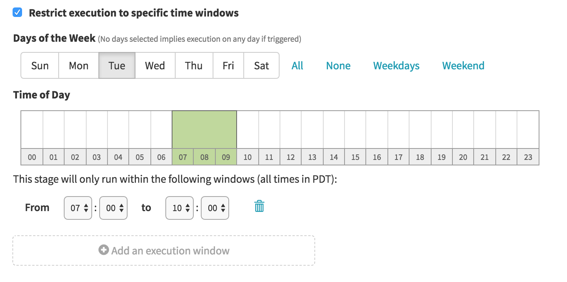567x282 pixels.
Task: Click the green selected time block
Action: [204, 130]
